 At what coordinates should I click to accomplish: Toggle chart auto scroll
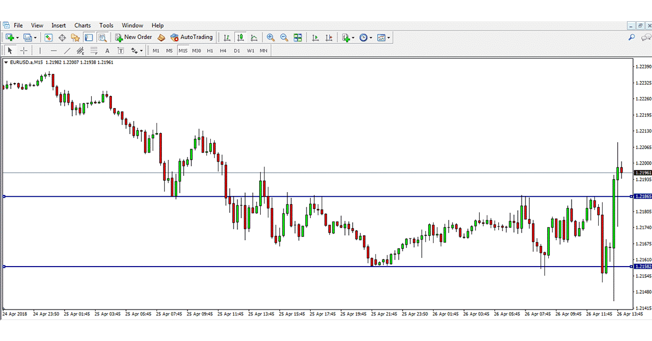(315, 37)
